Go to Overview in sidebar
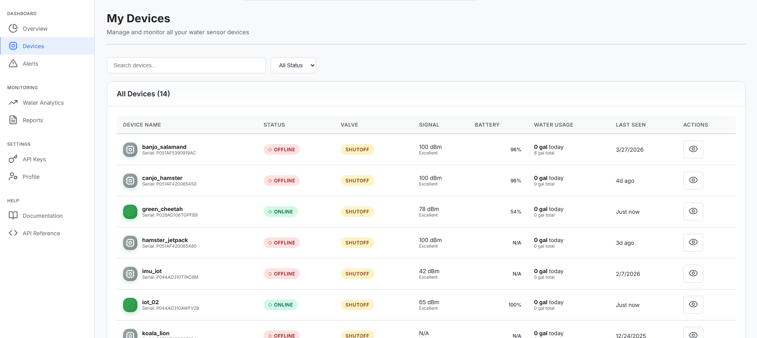757x338 pixels. click(x=47, y=29)
